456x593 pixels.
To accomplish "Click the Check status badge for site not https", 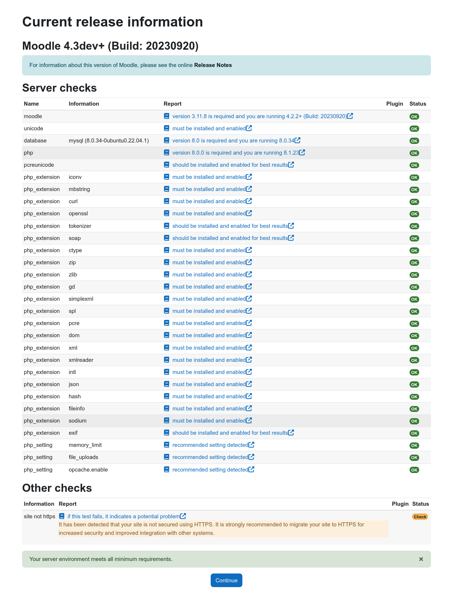I will (420, 517).
